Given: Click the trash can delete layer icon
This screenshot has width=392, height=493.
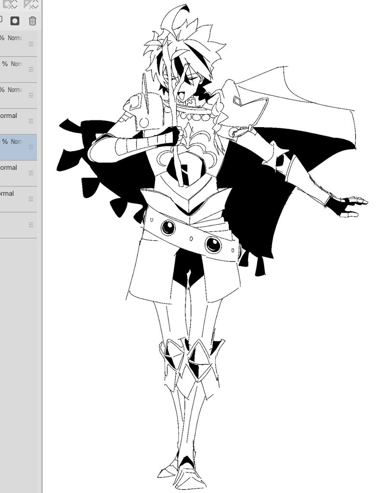Looking at the screenshot, I should click(32, 21).
